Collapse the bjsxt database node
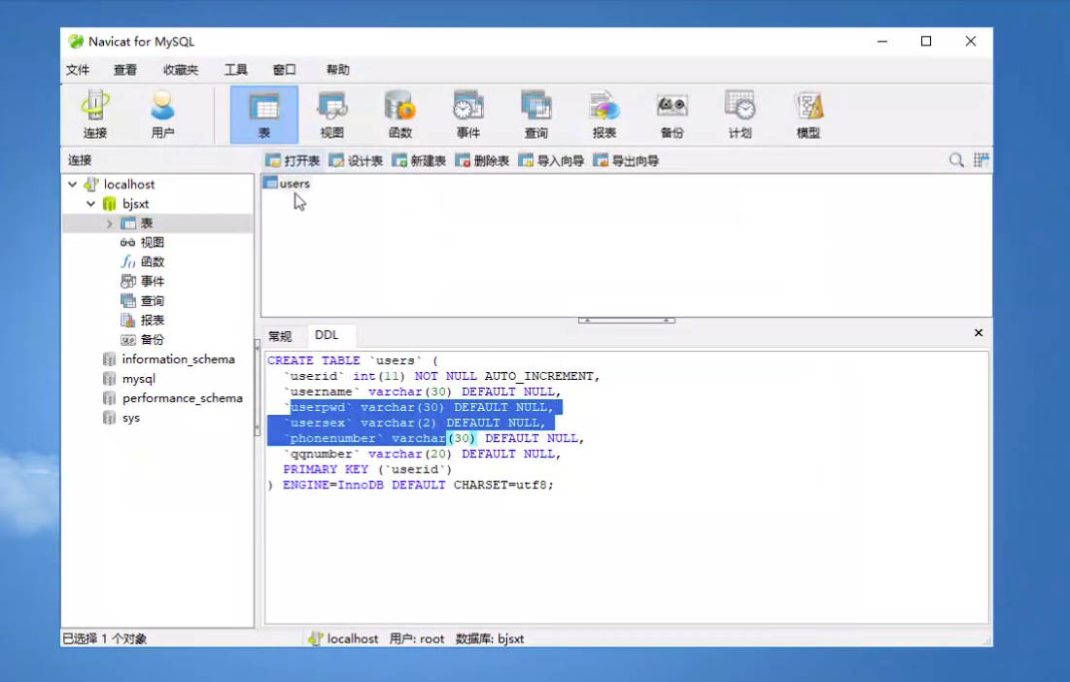This screenshot has width=1070, height=682. click(x=90, y=204)
